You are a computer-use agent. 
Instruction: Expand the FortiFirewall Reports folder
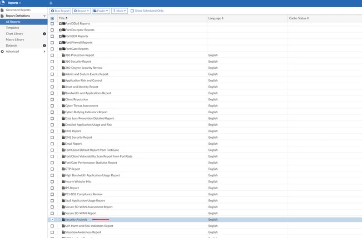click(x=60, y=43)
